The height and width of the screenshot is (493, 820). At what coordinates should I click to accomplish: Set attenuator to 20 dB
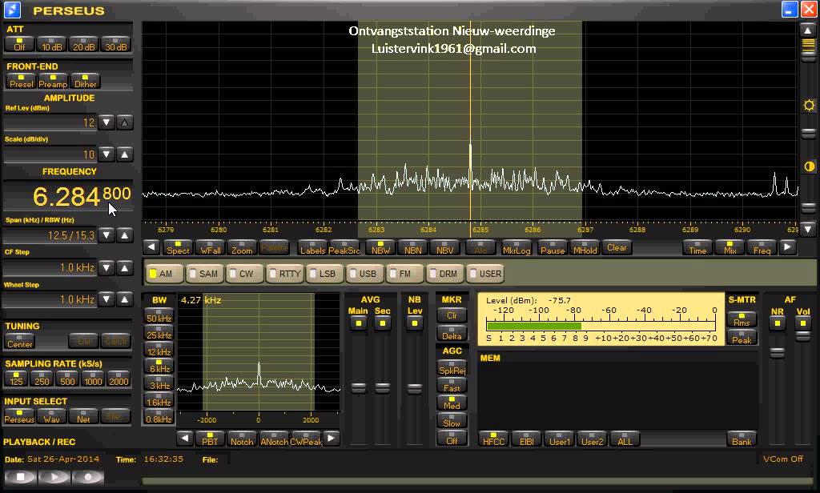click(x=83, y=44)
